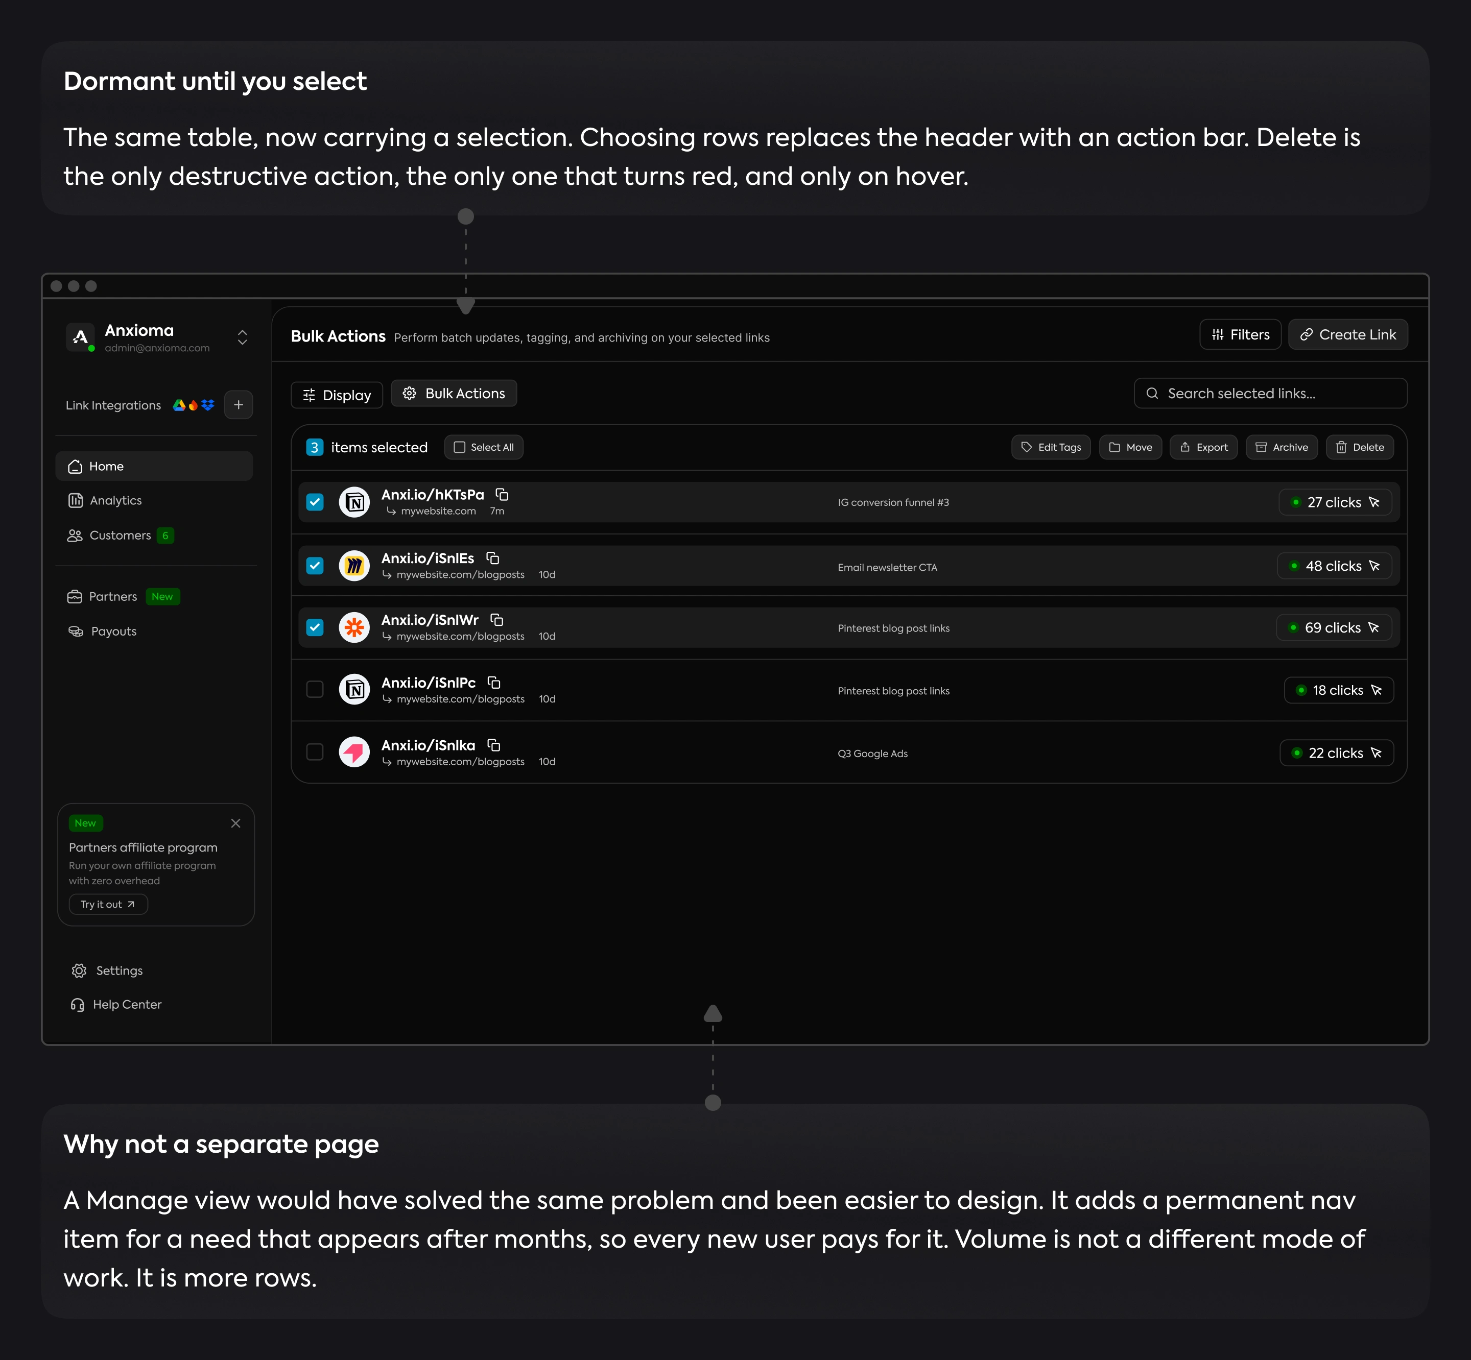
Task: Open Payouts in the sidebar
Action: click(102, 632)
